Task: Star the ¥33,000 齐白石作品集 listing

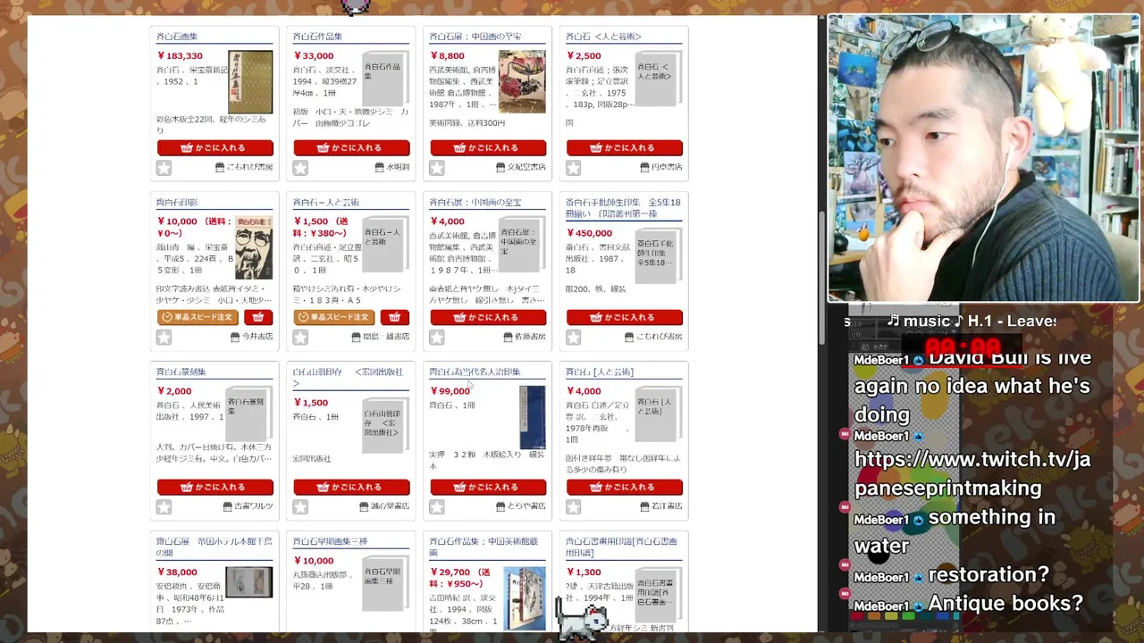Action: pos(300,168)
